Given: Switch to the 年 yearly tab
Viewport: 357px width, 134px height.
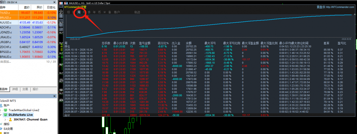Looking at the screenshot, I should tap(94, 12).
